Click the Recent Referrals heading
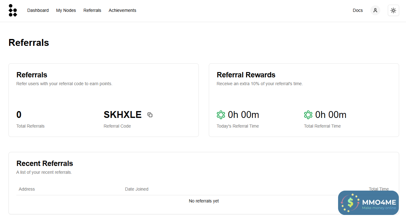Viewport: 406px width, 219px height. (x=45, y=163)
